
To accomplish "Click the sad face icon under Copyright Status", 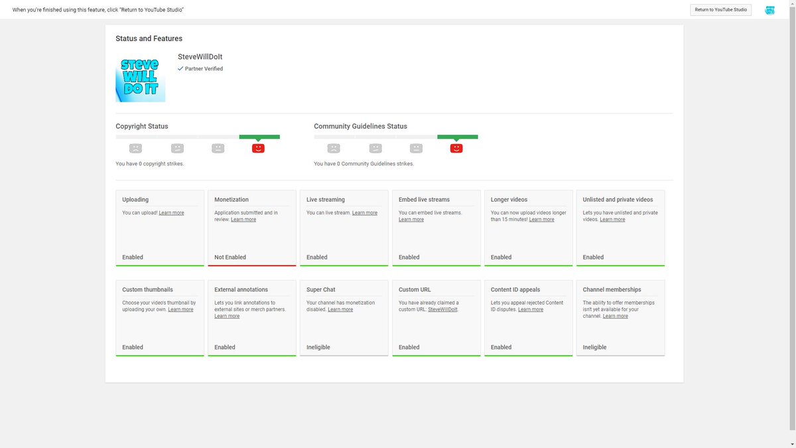I will coord(135,149).
